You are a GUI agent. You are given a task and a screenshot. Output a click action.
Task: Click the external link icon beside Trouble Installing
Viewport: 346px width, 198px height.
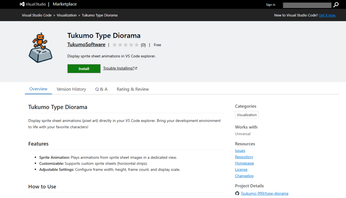pyautogui.click(x=136, y=68)
